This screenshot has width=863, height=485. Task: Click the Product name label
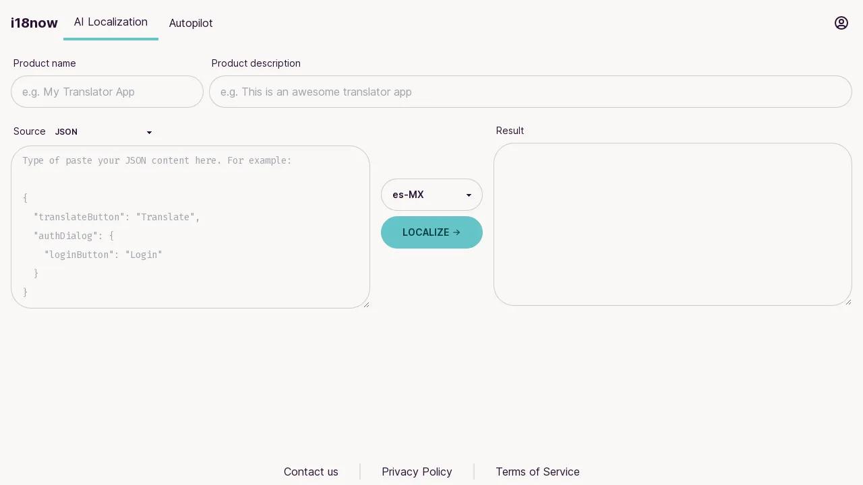(x=44, y=63)
